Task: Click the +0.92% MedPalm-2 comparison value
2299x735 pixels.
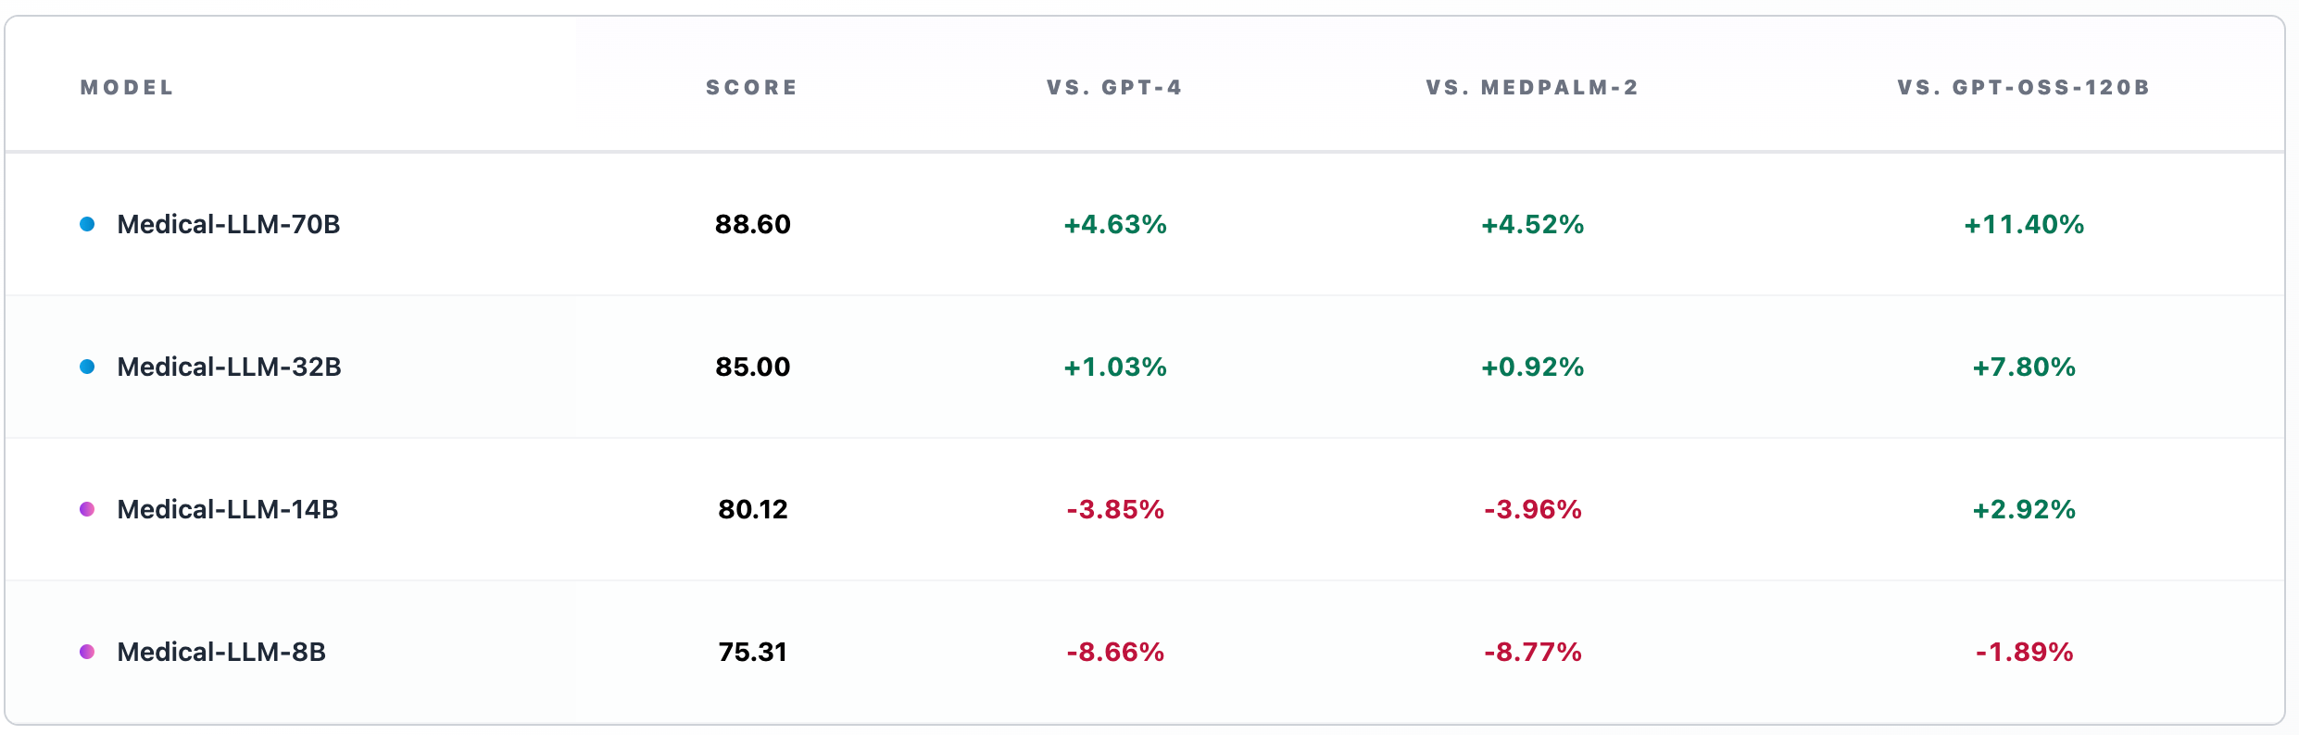Action: pos(1533,367)
